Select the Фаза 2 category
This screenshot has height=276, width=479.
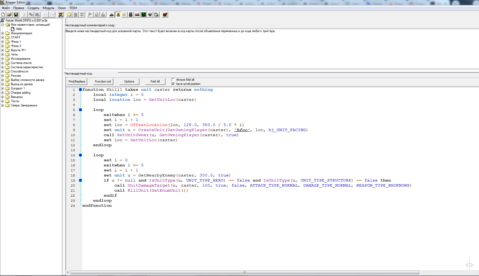pyautogui.click(x=16, y=46)
